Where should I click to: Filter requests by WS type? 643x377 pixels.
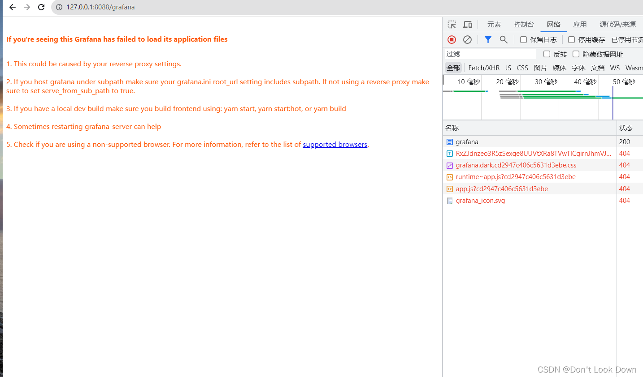pos(615,68)
